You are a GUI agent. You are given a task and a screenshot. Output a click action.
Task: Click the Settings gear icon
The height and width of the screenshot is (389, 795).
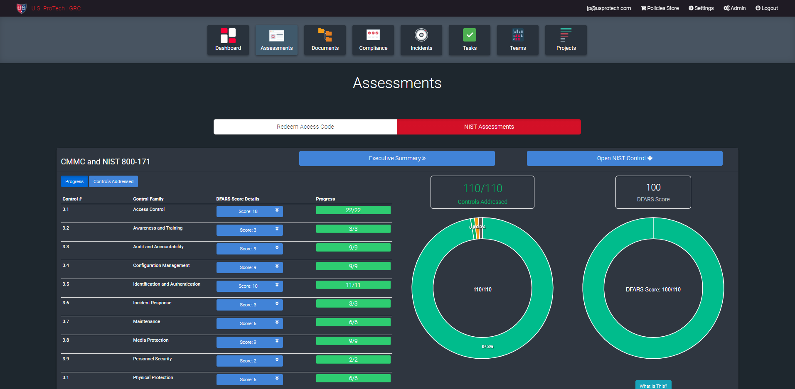point(691,8)
